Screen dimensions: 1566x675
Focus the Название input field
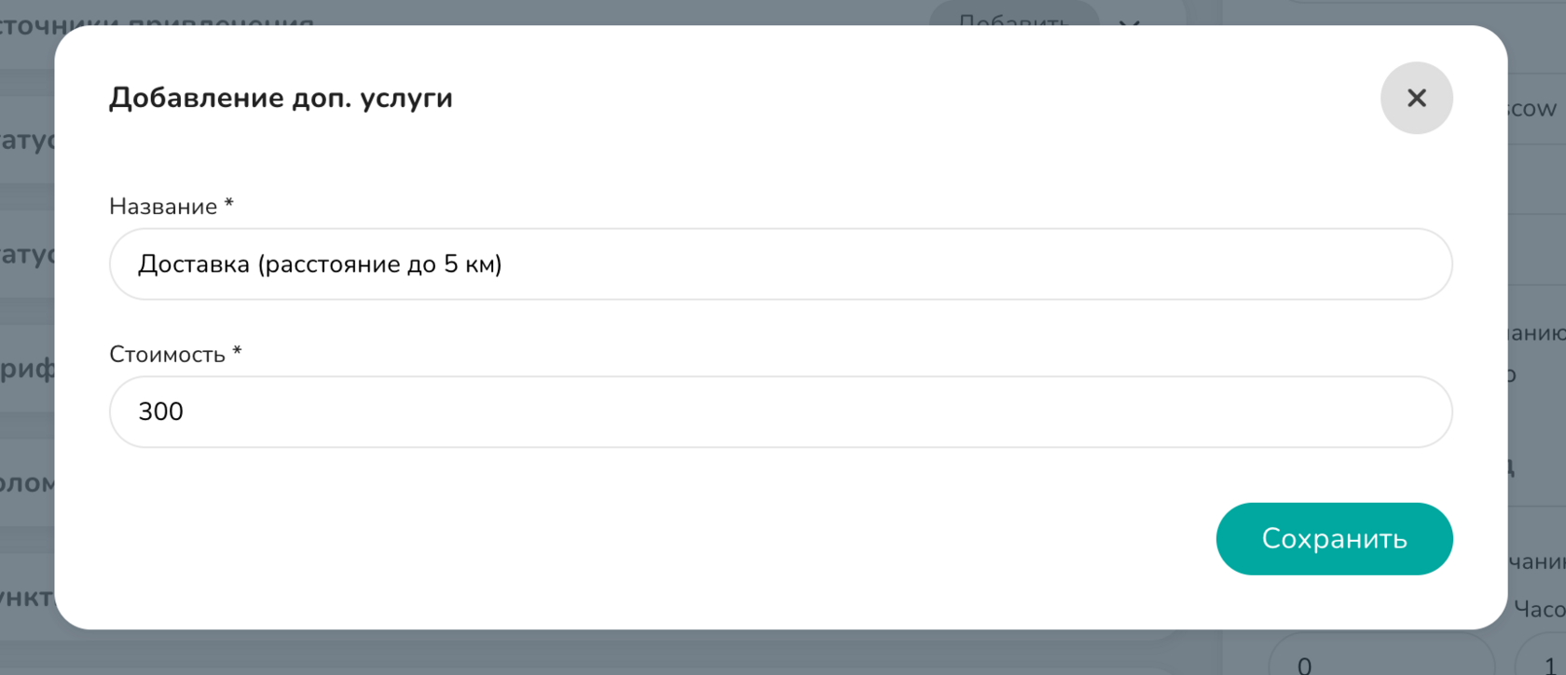780,264
